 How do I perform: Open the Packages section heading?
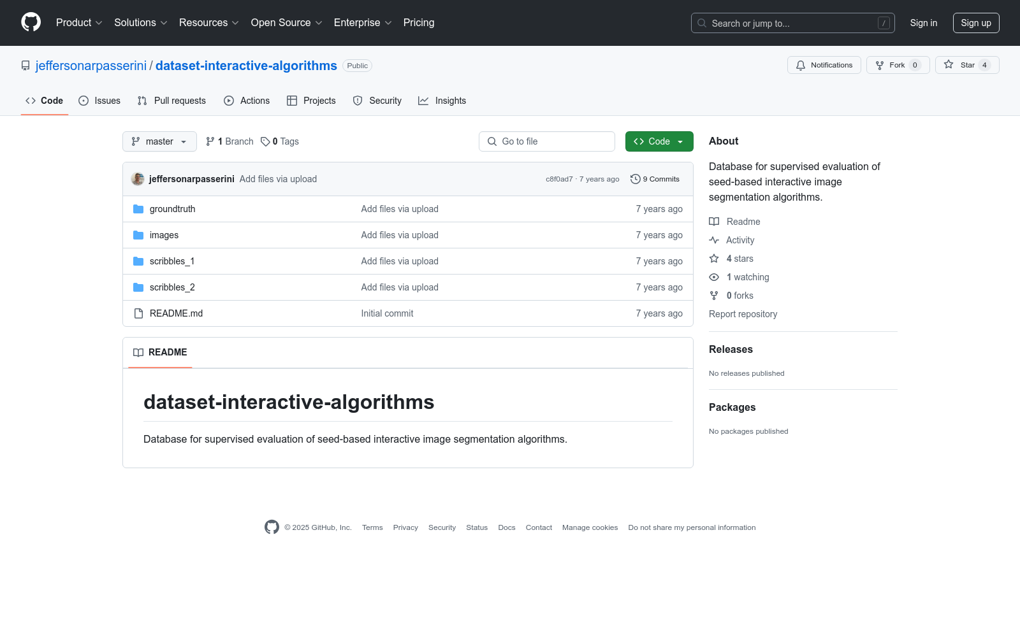coord(732,407)
